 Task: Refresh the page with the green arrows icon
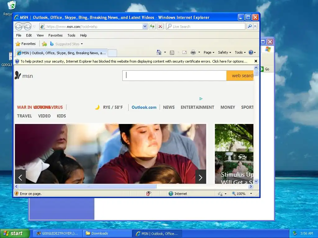tap(152, 27)
